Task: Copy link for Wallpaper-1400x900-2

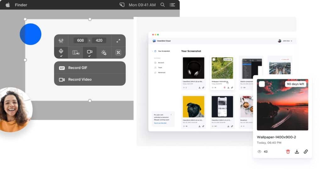Action: click(x=306, y=152)
